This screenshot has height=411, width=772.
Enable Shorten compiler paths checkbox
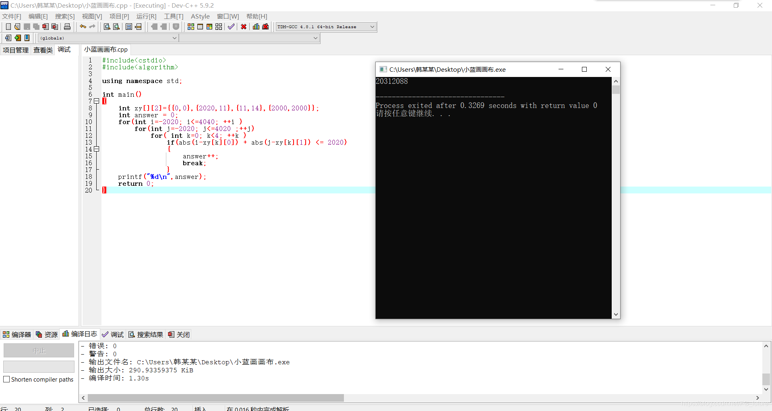pyautogui.click(x=6, y=379)
